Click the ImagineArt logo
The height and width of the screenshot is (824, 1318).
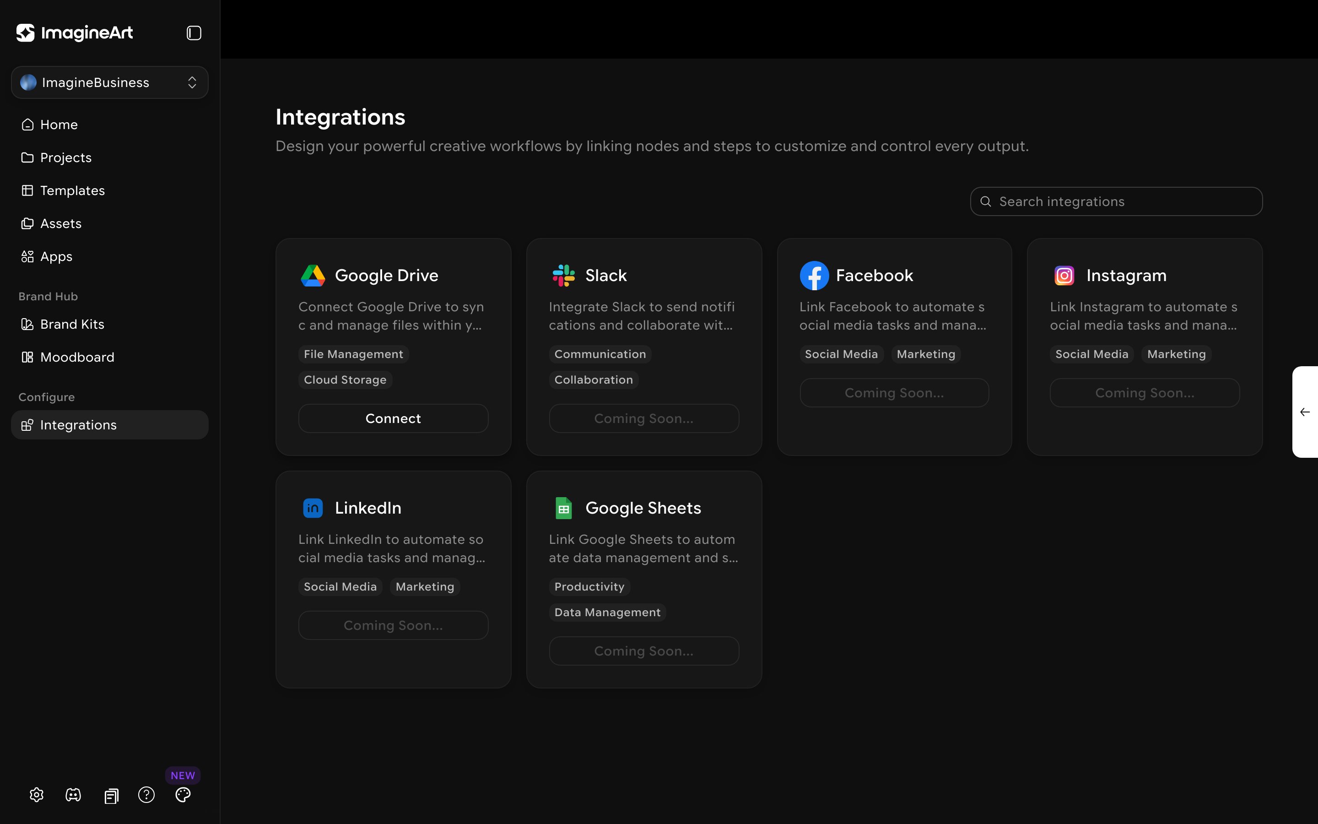[x=75, y=33]
